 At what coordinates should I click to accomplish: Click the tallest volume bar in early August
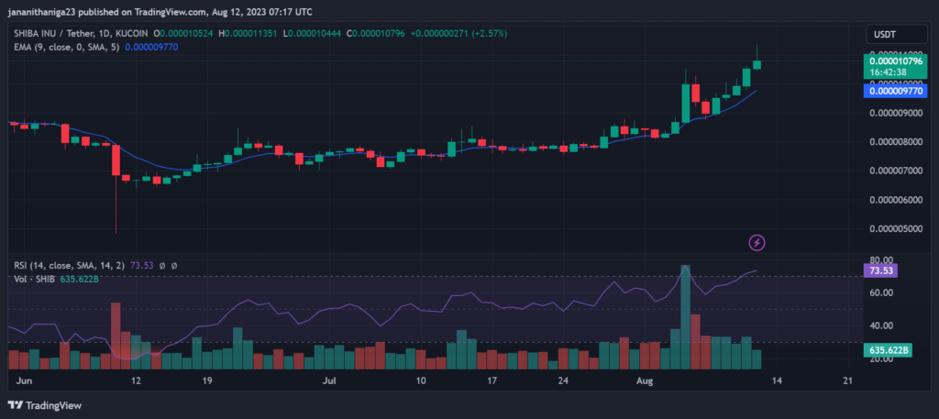(x=685, y=316)
